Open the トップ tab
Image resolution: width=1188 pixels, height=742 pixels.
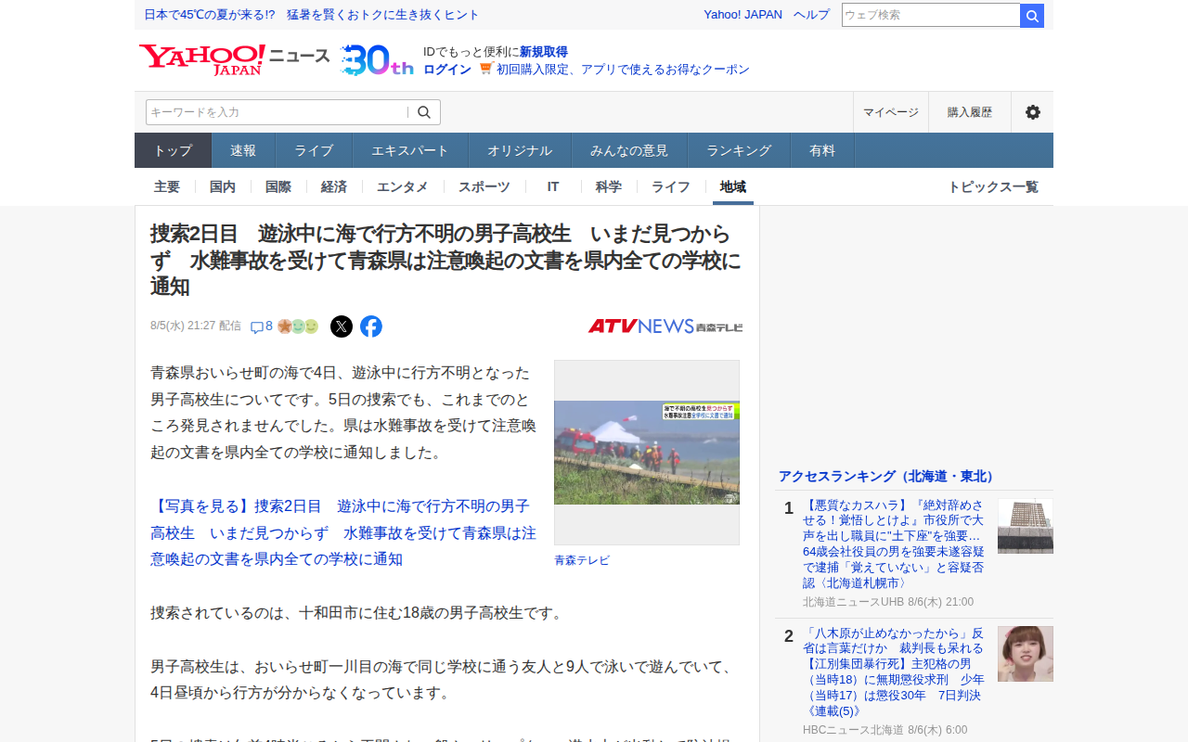[174, 150]
